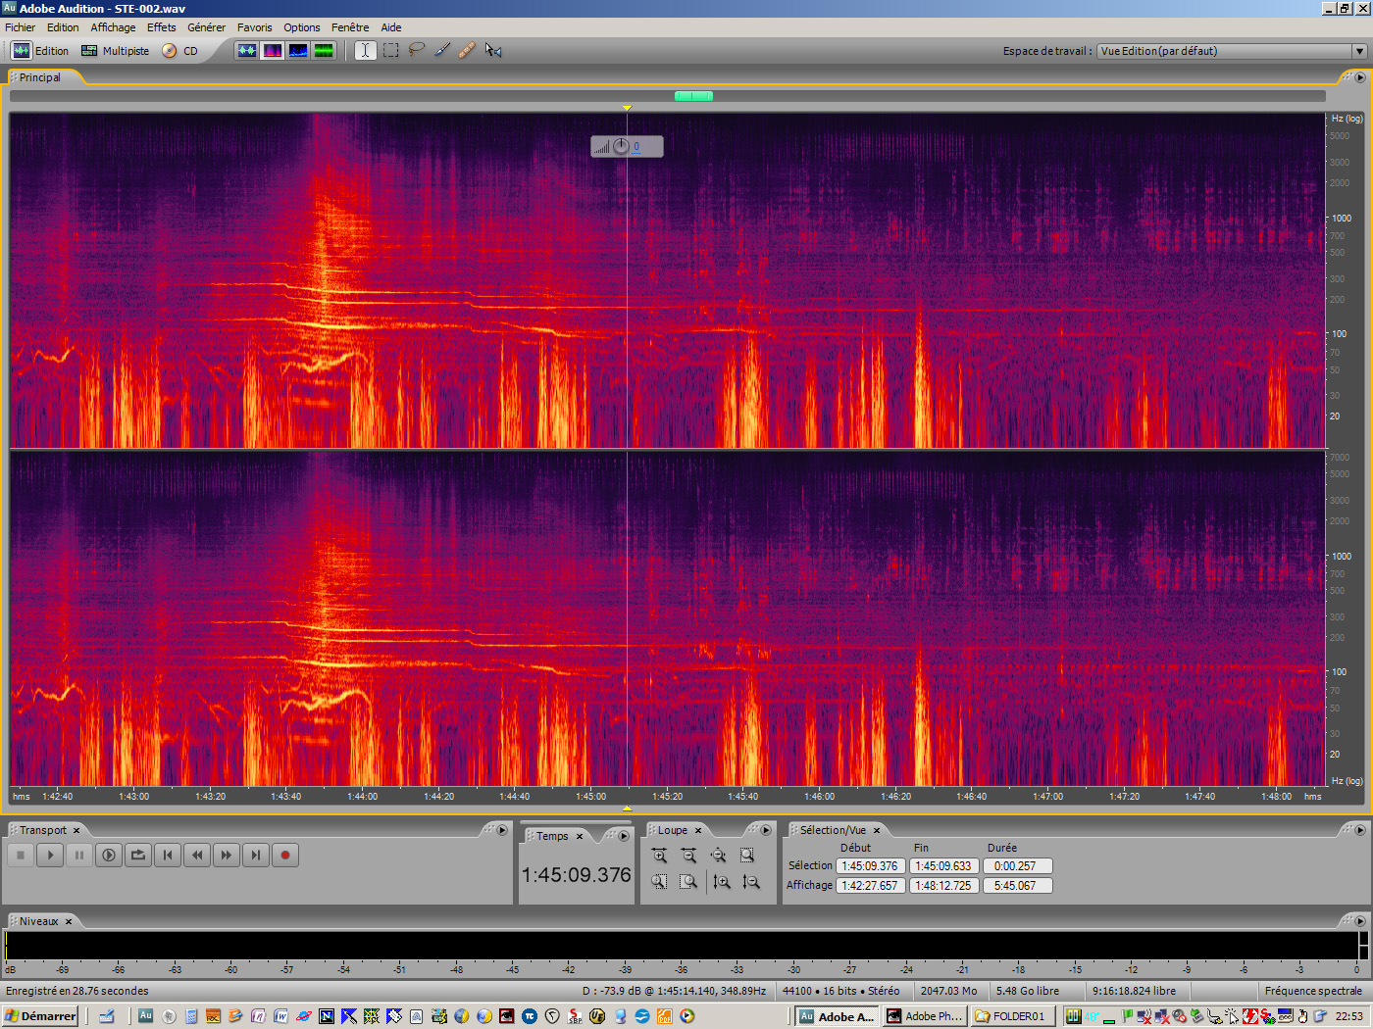Screen dimensions: 1373x1029
Task: Open the Favoris menu
Action: [254, 27]
